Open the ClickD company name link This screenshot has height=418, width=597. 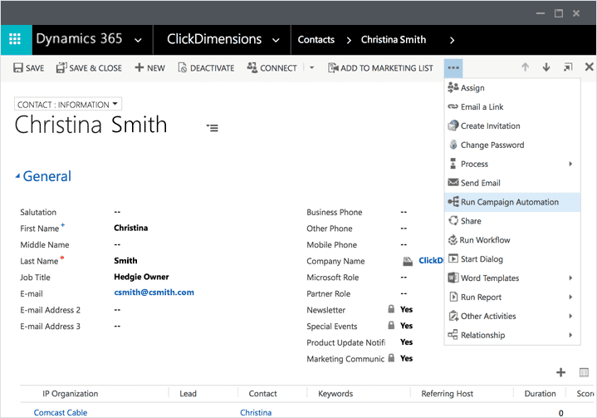(431, 261)
